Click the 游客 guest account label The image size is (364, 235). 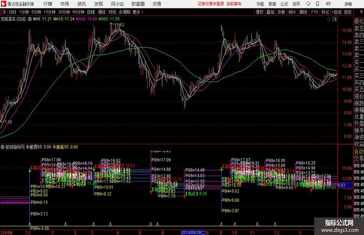[x=348, y=4]
